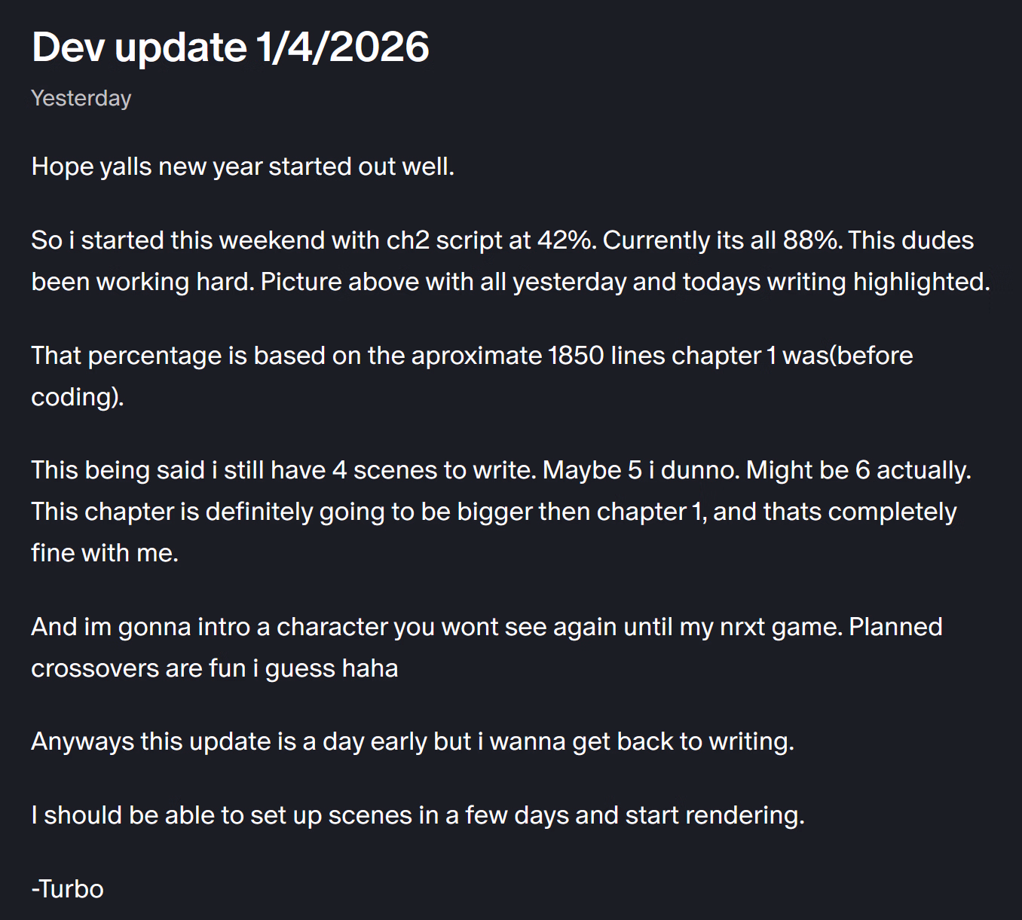Click the "crossovers are fun i guess haha" line

click(x=215, y=668)
